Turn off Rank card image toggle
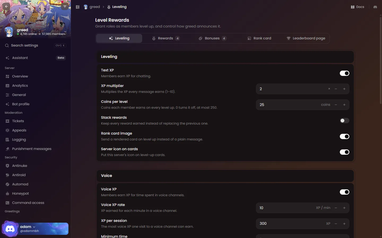The image size is (382, 238). 344,136
